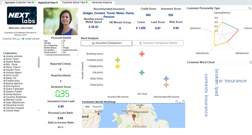This screenshot has width=252, height=135.
Task: Click the Buildings.policy red plus marker
Action: coord(142,54)
